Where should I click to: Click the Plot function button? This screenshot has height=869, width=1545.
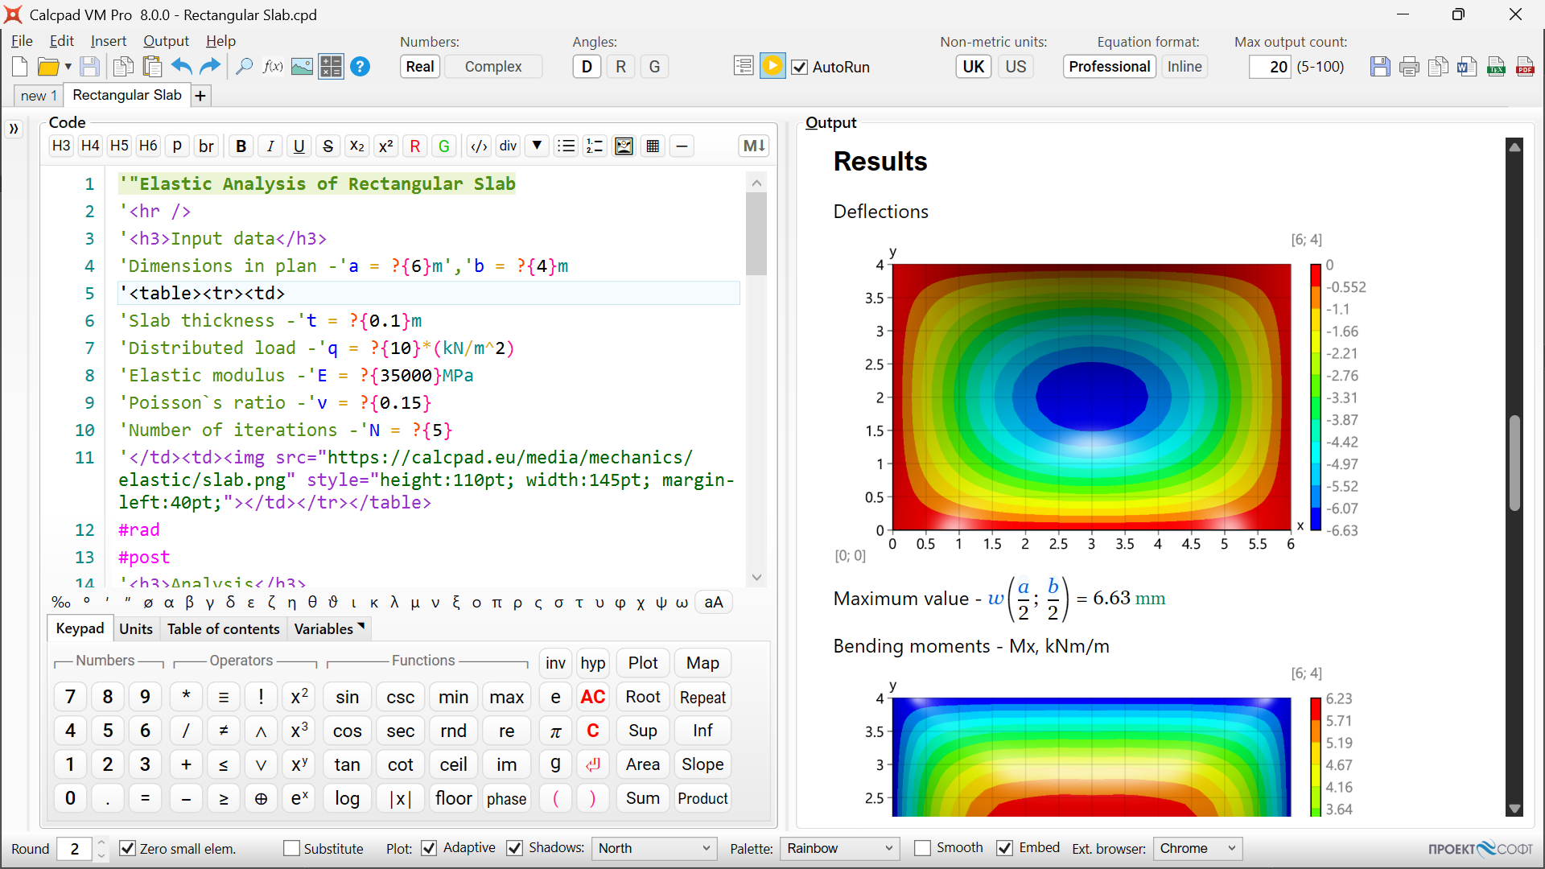click(x=642, y=663)
